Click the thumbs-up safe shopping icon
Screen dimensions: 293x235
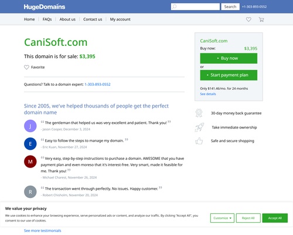click(199, 141)
